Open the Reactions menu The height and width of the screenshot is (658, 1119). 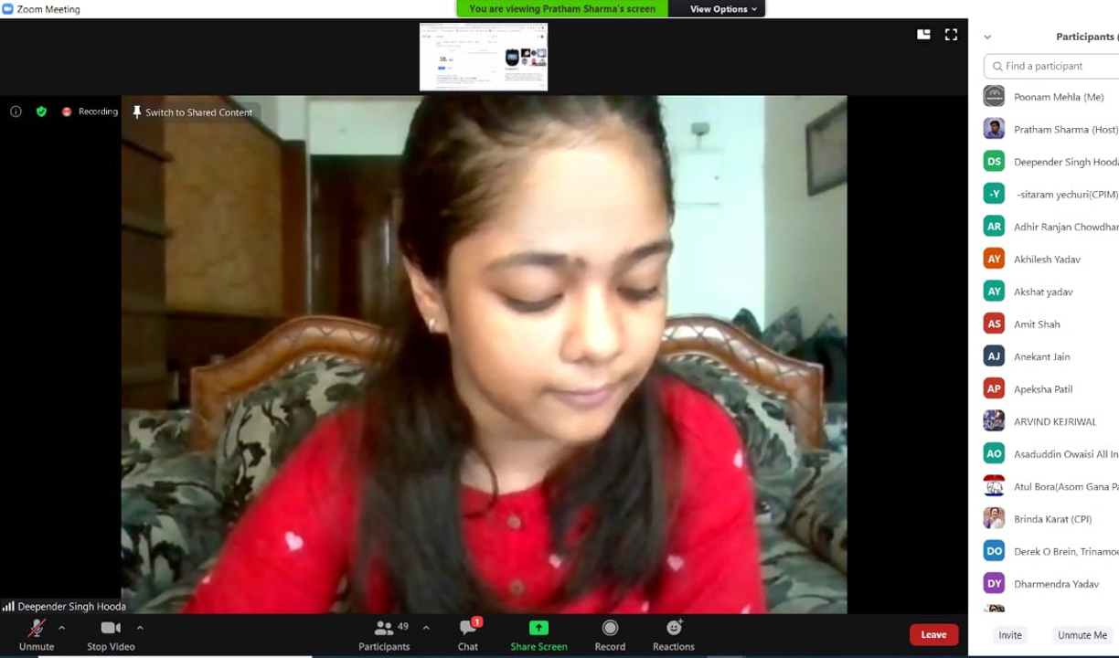coord(674,635)
